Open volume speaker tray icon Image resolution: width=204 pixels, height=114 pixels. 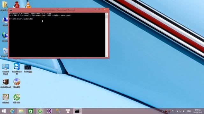[x=184, y=111]
